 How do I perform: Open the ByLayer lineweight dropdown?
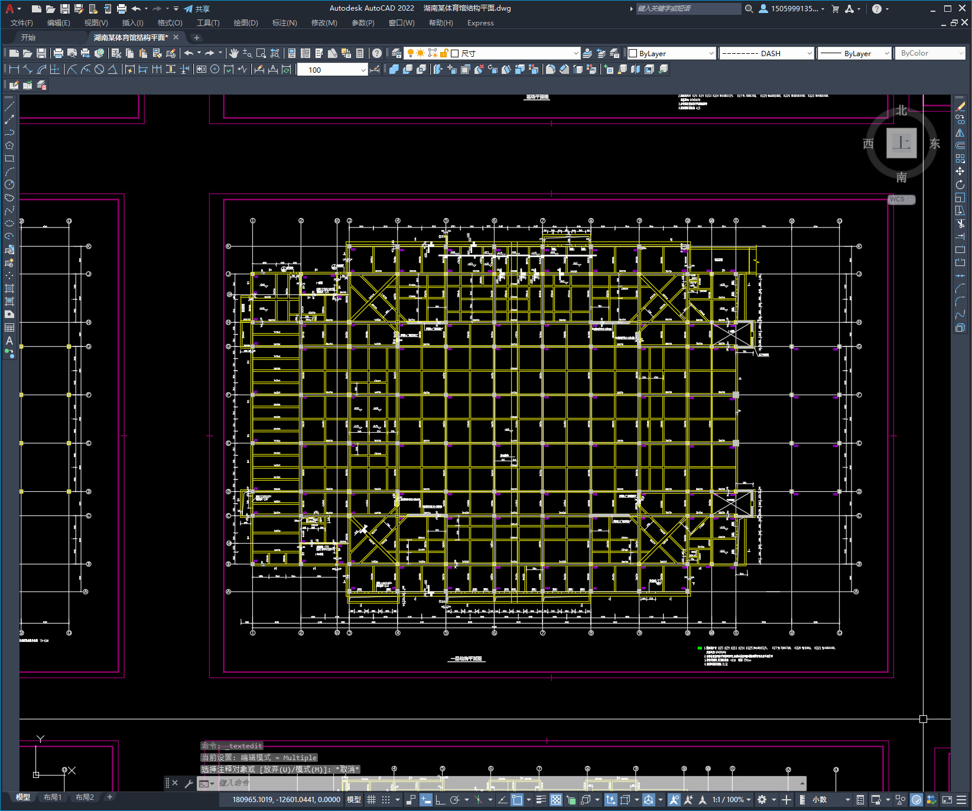[x=854, y=53]
